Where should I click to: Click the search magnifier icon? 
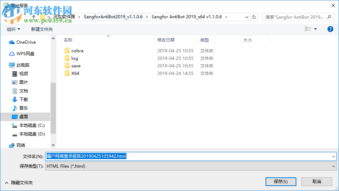[329, 17]
